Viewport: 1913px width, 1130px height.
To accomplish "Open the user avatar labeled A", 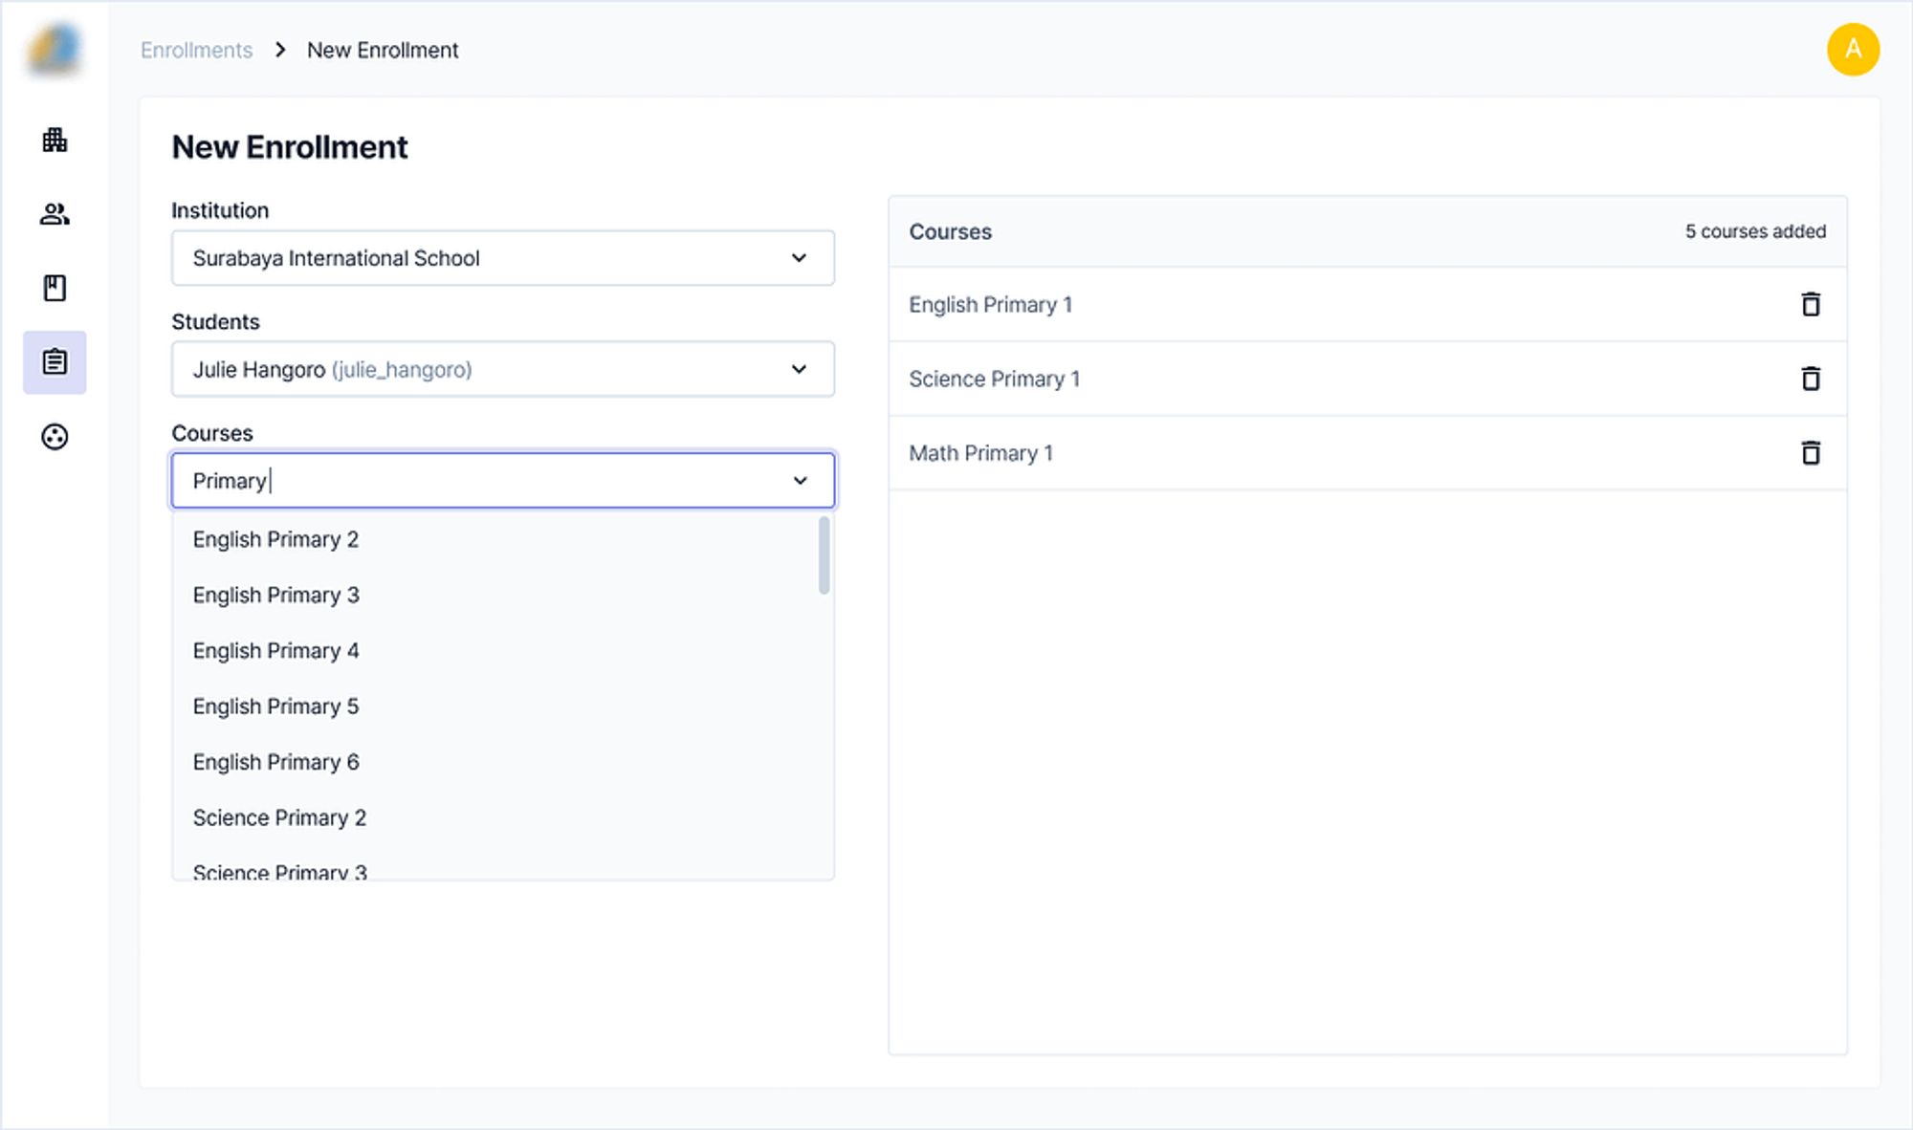I will pos(1853,49).
